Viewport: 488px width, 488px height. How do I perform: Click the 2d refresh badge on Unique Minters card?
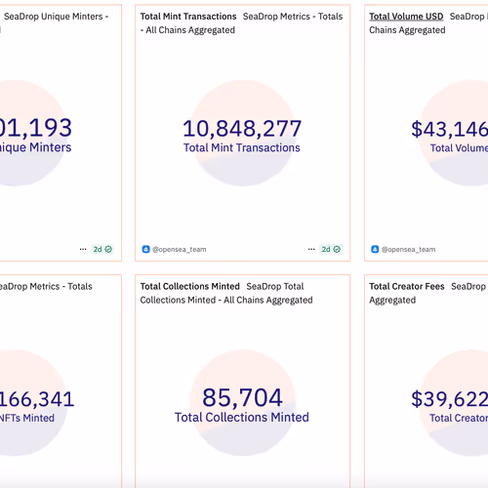coord(102,249)
